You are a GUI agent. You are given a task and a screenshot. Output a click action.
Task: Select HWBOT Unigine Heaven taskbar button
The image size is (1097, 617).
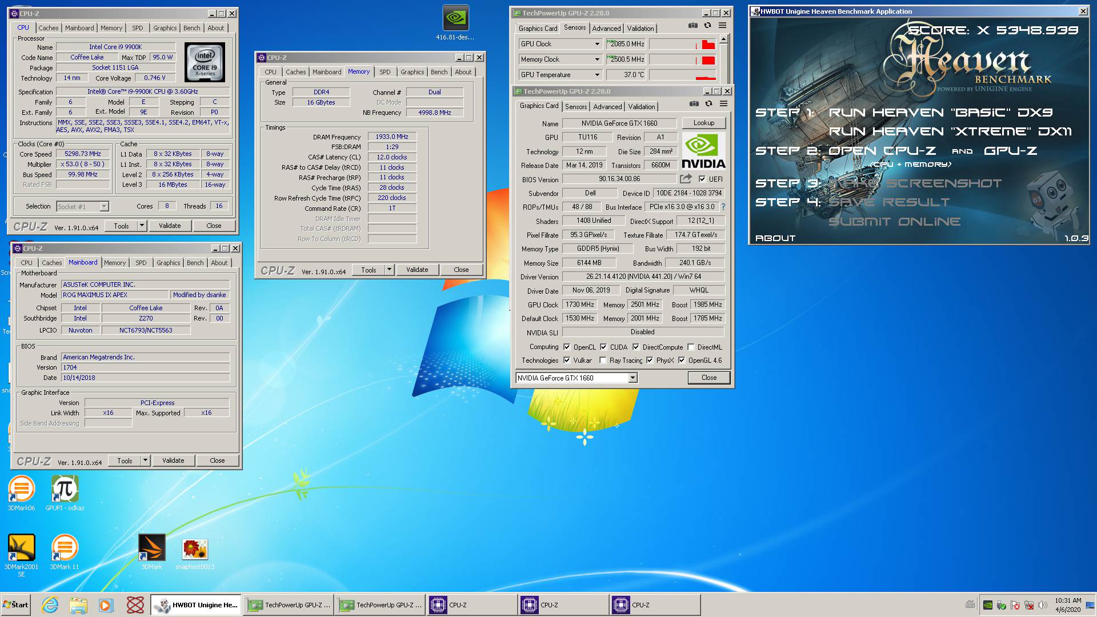click(197, 605)
